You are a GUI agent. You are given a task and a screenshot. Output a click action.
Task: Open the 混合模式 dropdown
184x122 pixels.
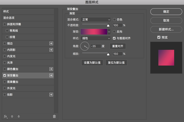96,20
